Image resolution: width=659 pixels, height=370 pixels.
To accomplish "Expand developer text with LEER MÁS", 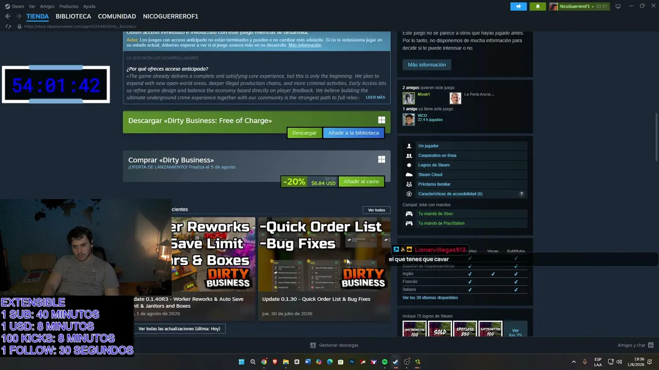I will [x=375, y=97].
